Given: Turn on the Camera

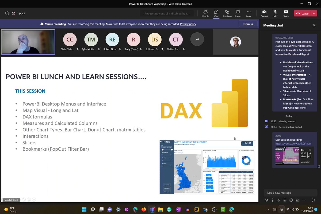Looking at the screenshot, I should (x=264, y=13).
